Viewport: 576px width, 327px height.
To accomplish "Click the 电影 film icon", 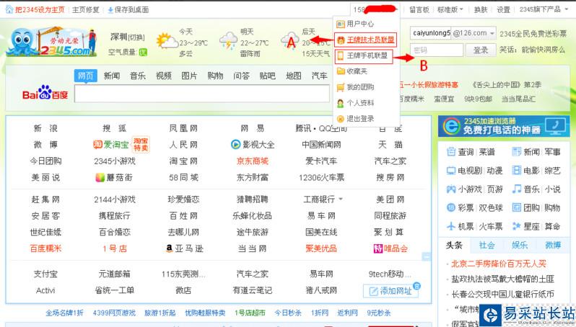I will [x=517, y=170].
